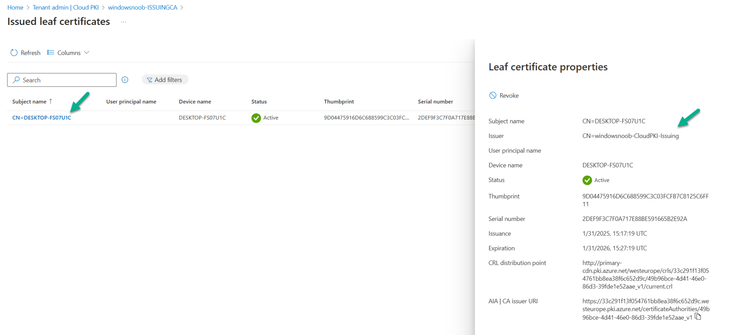Open the ellipsis menu beside Issued leaf certificates
This screenshot has height=335, width=740.
pyautogui.click(x=123, y=22)
